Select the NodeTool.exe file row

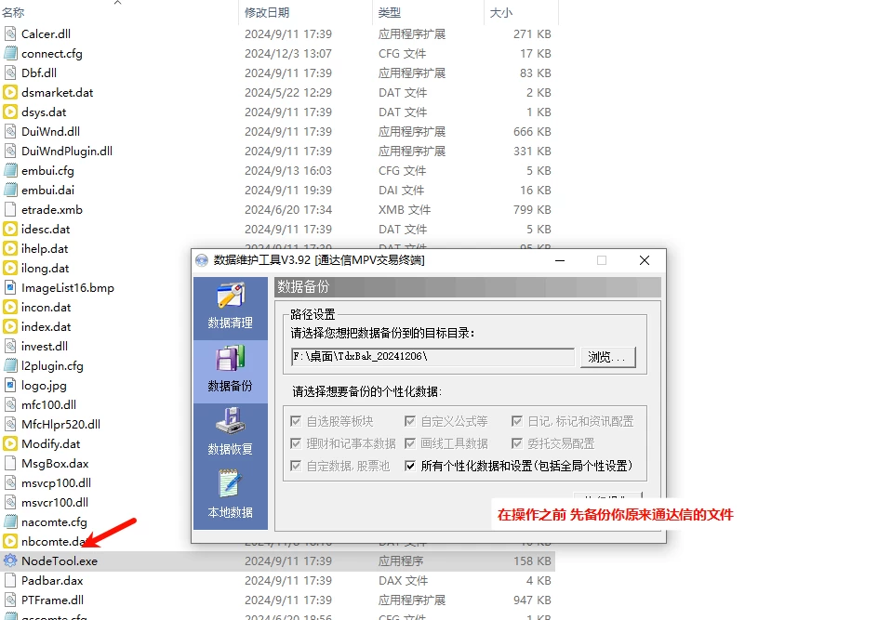click(x=278, y=561)
